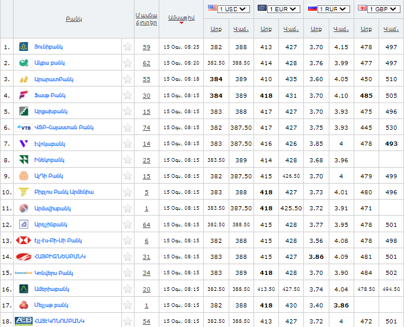Click the VTB bank logo icon

click(x=24, y=127)
